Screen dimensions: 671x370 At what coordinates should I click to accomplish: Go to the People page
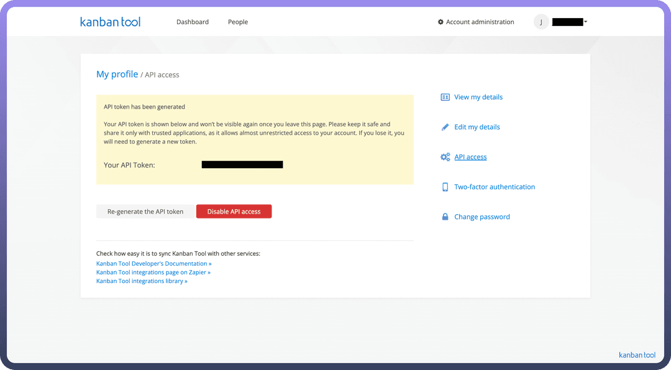pos(238,22)
